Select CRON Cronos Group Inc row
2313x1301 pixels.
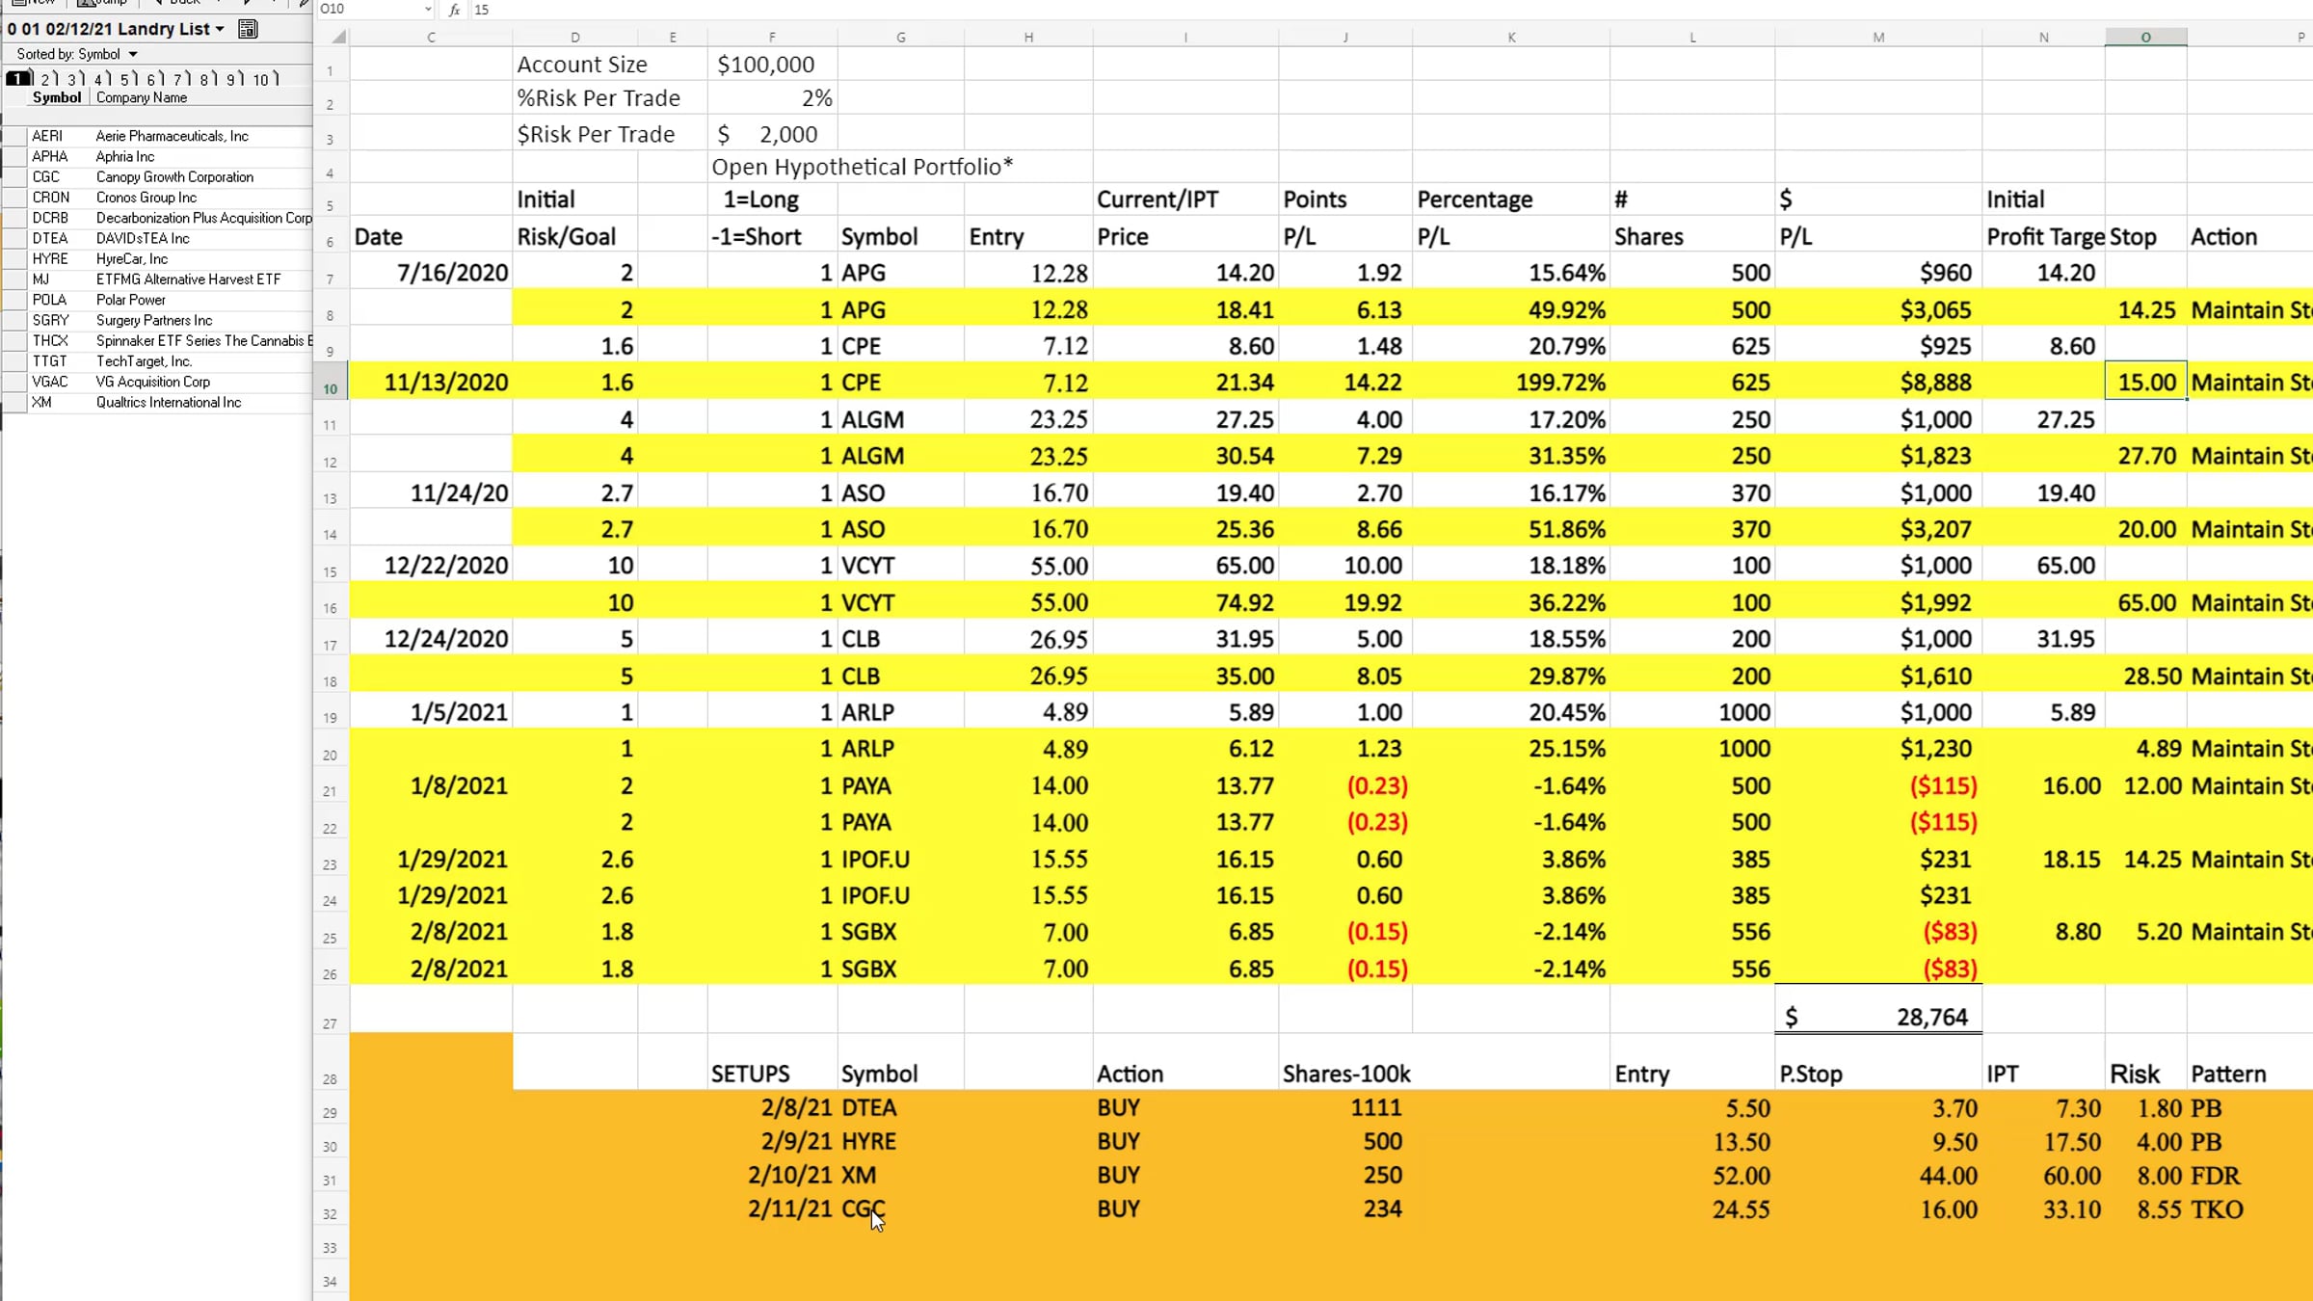coord(157,198)
